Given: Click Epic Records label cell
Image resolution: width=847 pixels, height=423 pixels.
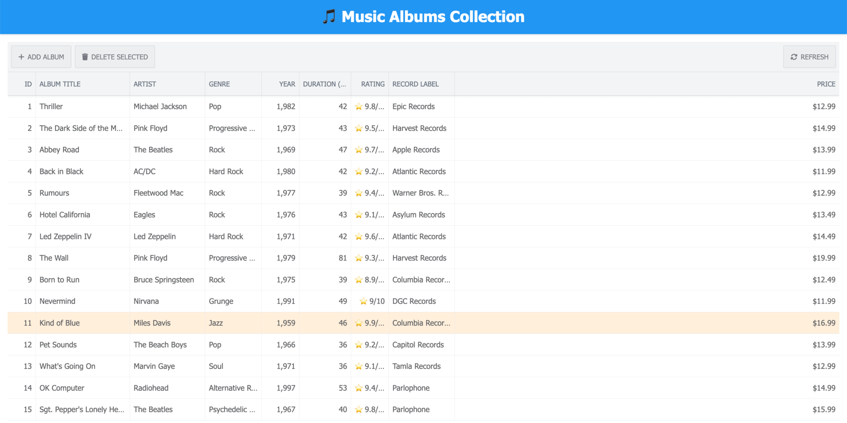Looking at the screenshot, I should pyautogui.click(x=421, y=107).
